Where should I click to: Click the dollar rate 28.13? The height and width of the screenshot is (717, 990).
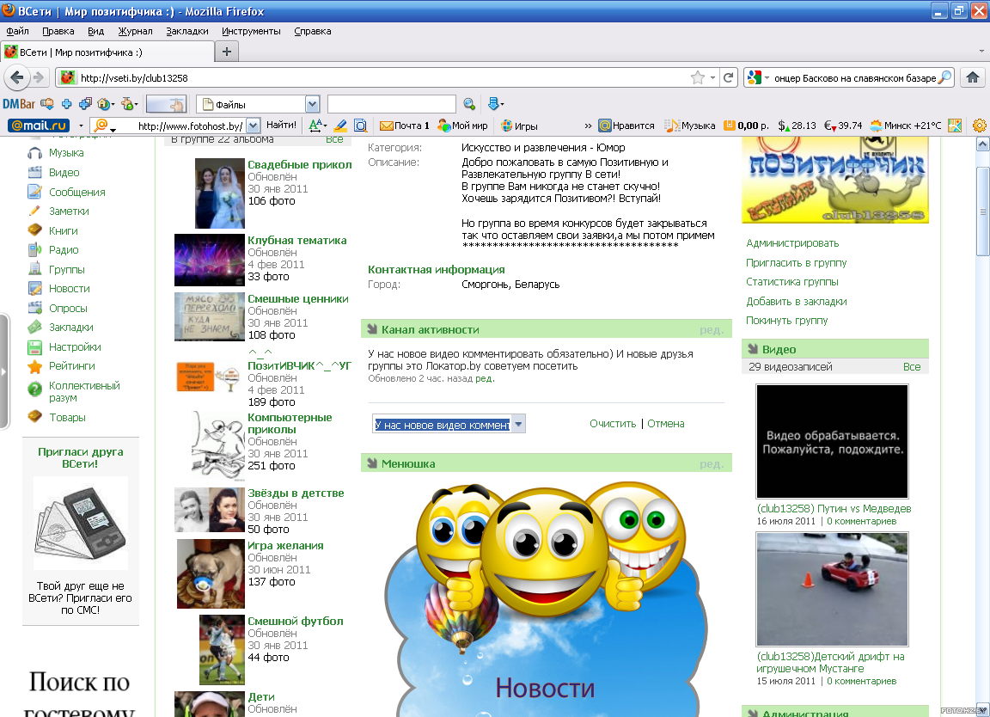tap(797, 125)
